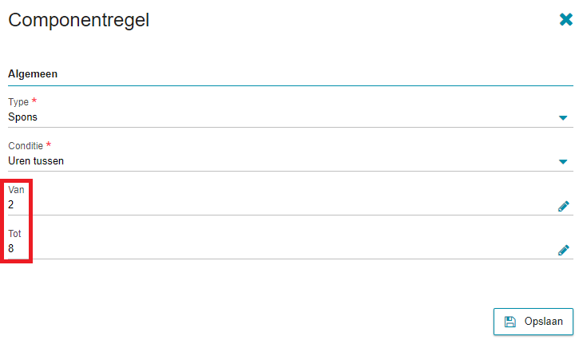This screenshot has height=344, width=583.
Task: Click the floppy disk icon in Opslaan
Action: [x=510, y=322]
